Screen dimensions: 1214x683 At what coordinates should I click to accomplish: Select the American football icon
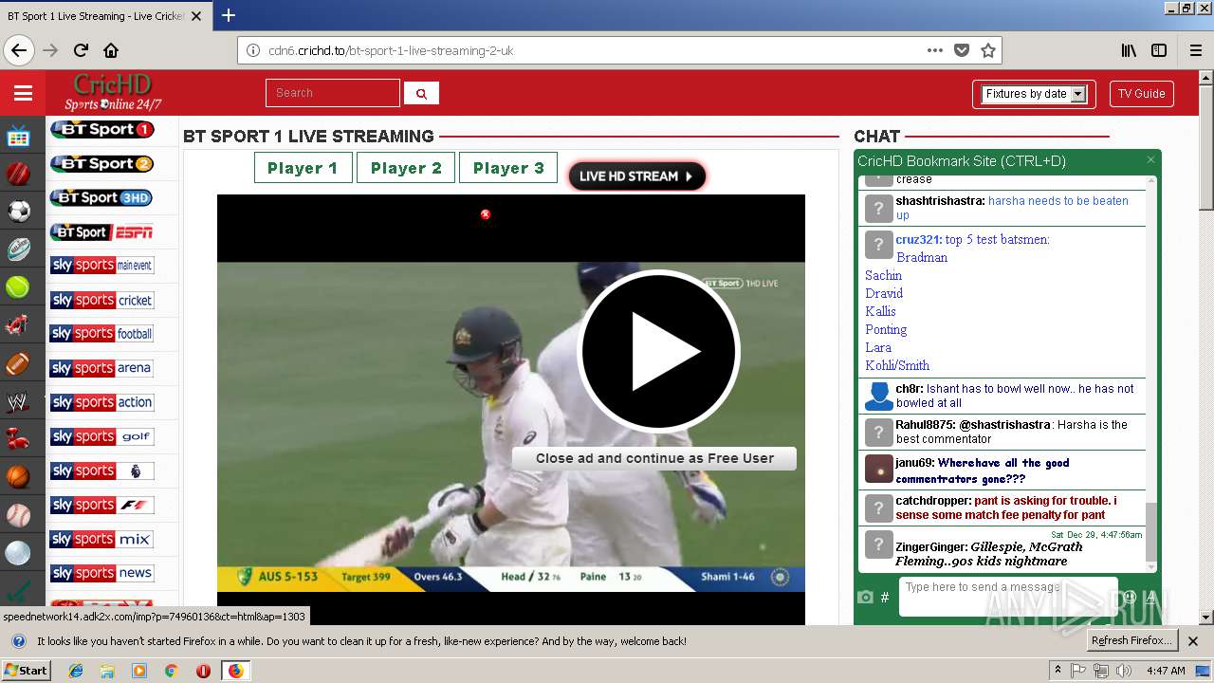18,363
